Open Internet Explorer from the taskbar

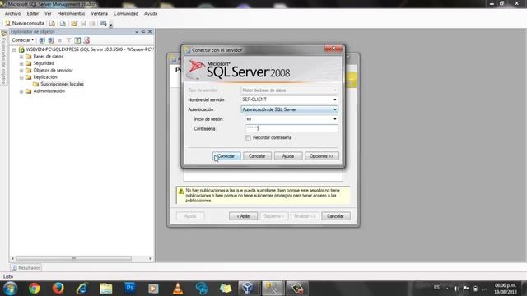tap(82, 289)
